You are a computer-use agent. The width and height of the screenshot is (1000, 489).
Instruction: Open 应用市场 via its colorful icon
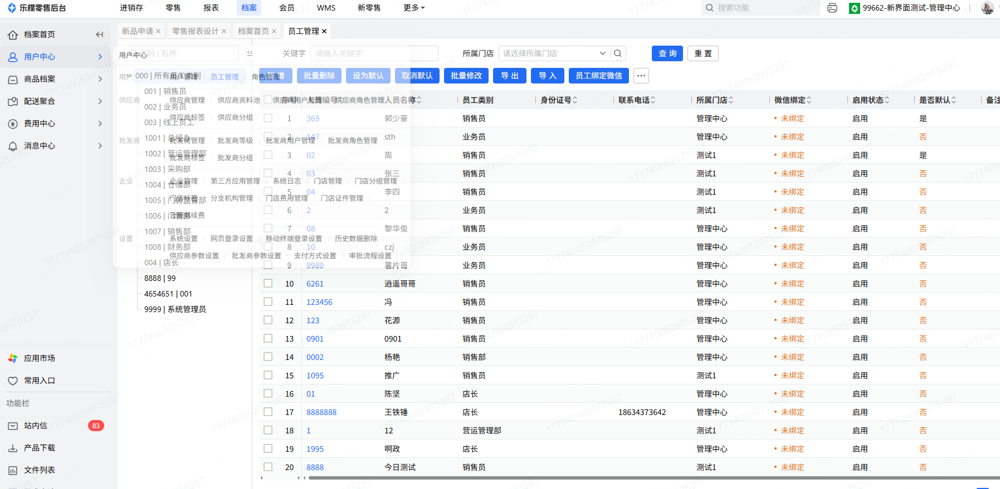coord(13,358)
